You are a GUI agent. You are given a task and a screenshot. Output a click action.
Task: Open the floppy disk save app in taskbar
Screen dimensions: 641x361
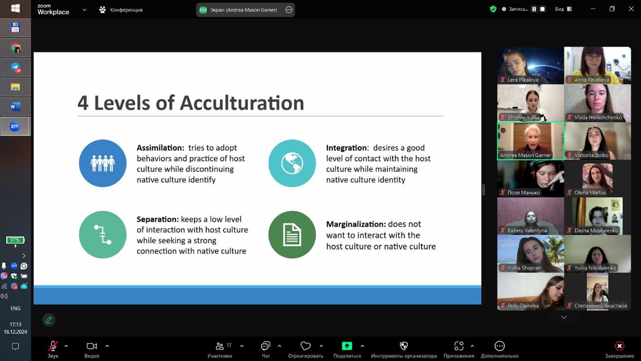pos(15,28)
